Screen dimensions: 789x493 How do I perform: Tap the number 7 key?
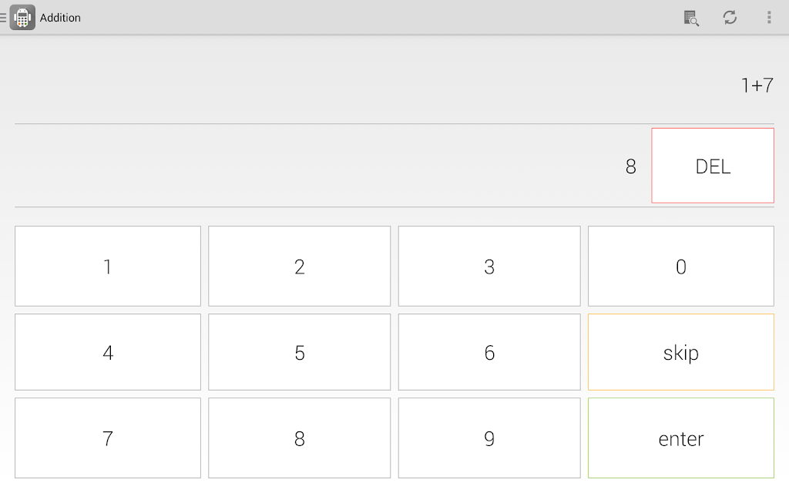[108, 438]
